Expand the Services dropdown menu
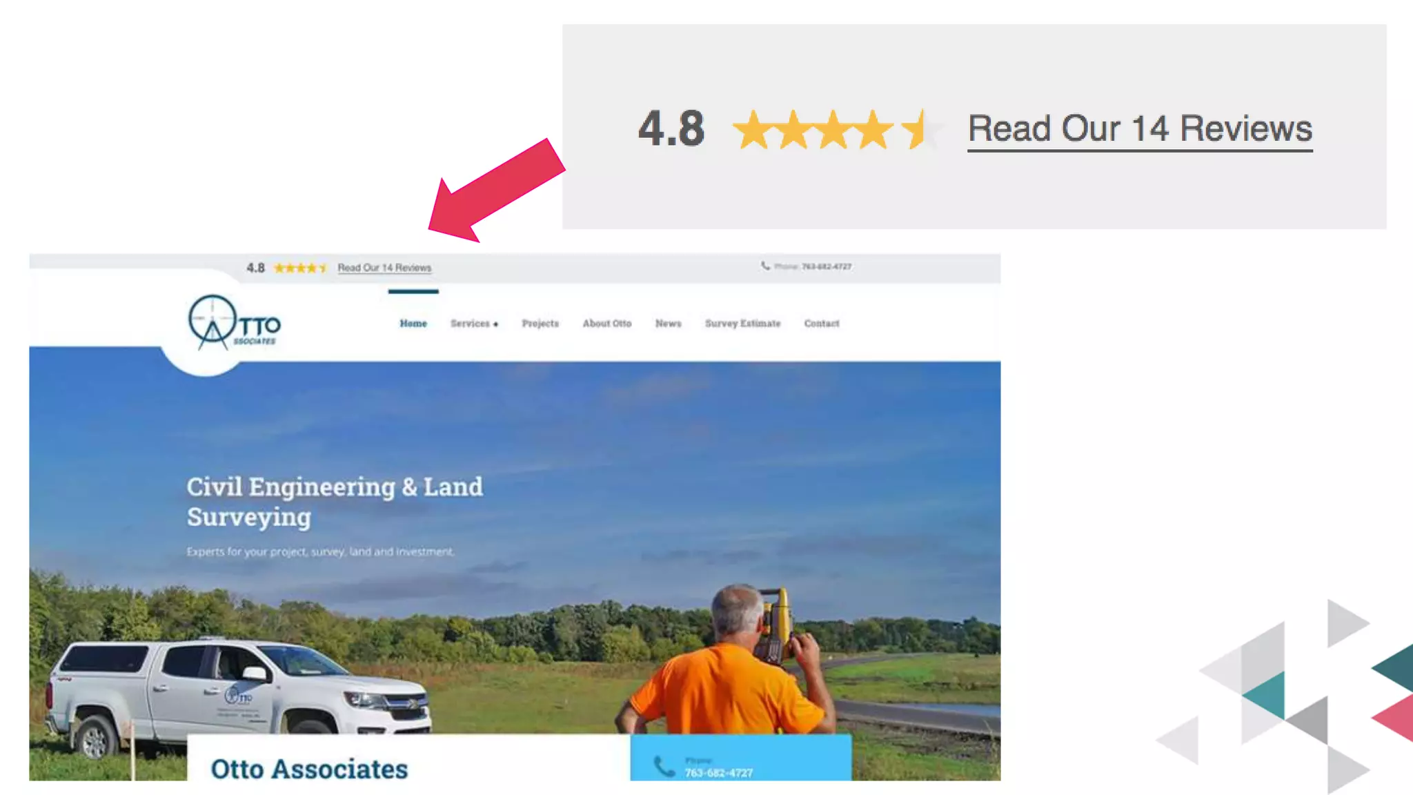1413x795 pixels. tap(474, 324)
